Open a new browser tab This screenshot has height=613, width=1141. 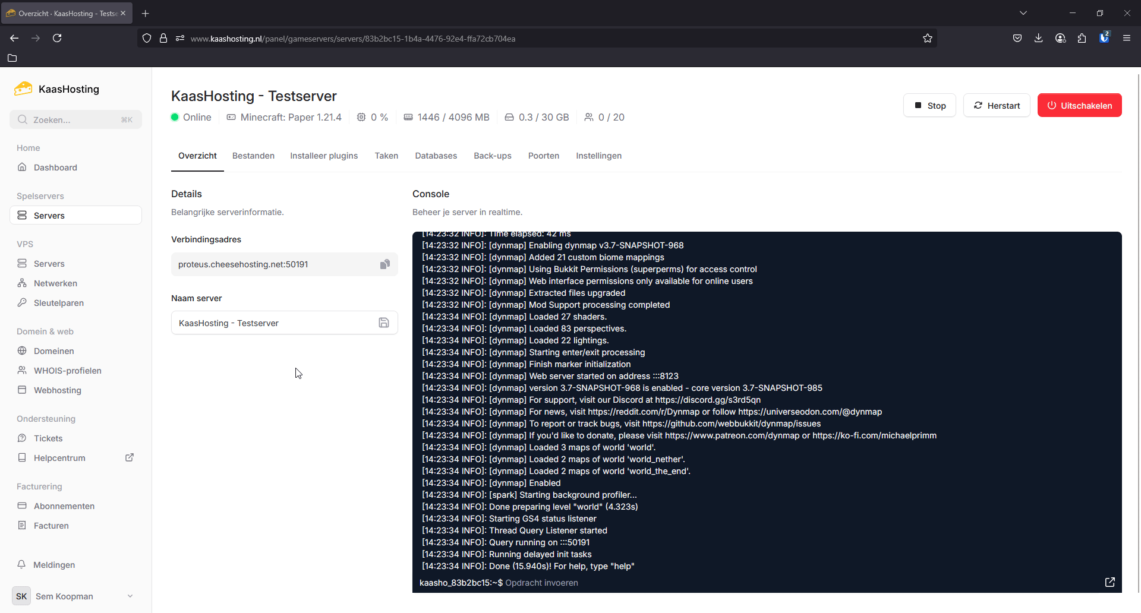146,13
